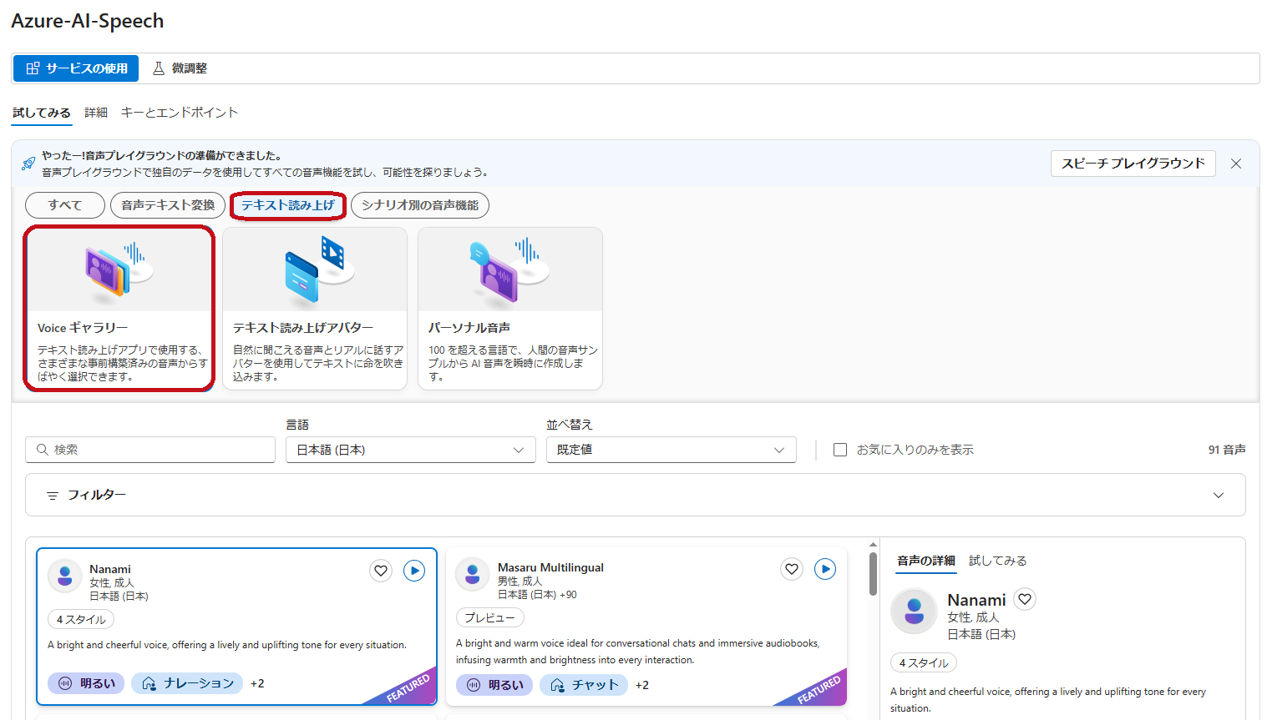Click the voice list scrollbar
The width and height of the screenshot is (1267, 720).
tap(873, 574)
